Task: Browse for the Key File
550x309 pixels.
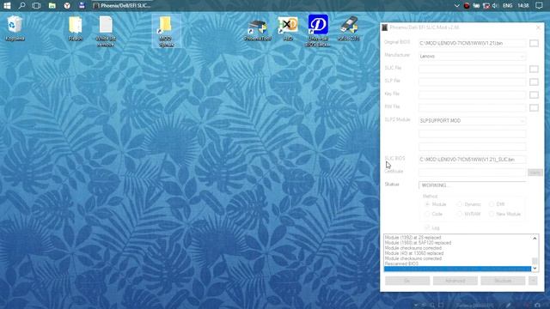Action: click(534, 95)
